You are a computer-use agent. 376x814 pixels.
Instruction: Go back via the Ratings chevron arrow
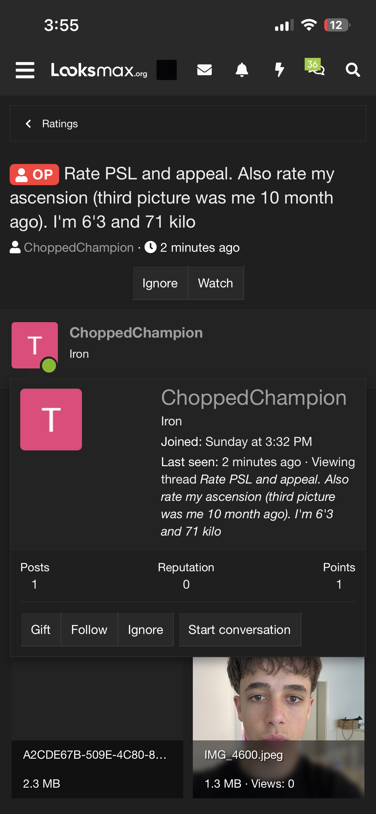point(29,124)
